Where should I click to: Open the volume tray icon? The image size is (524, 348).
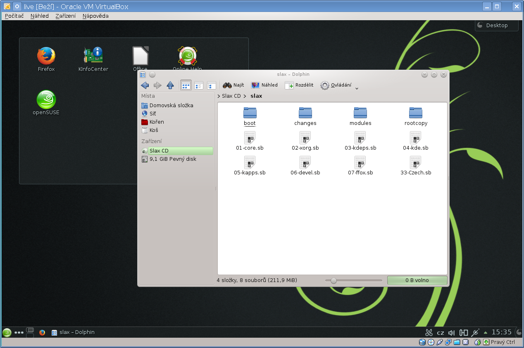point(452,332)
